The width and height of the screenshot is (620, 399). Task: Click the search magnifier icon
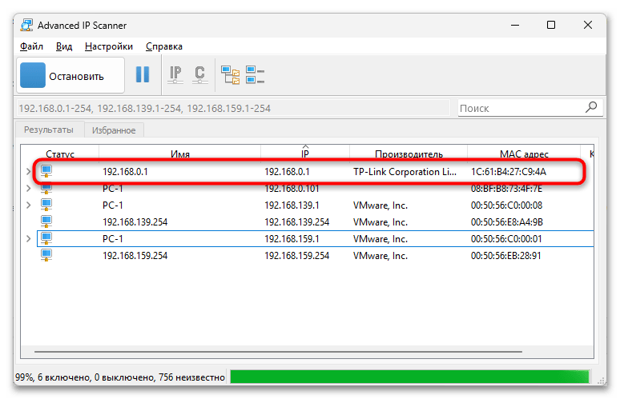591,107
